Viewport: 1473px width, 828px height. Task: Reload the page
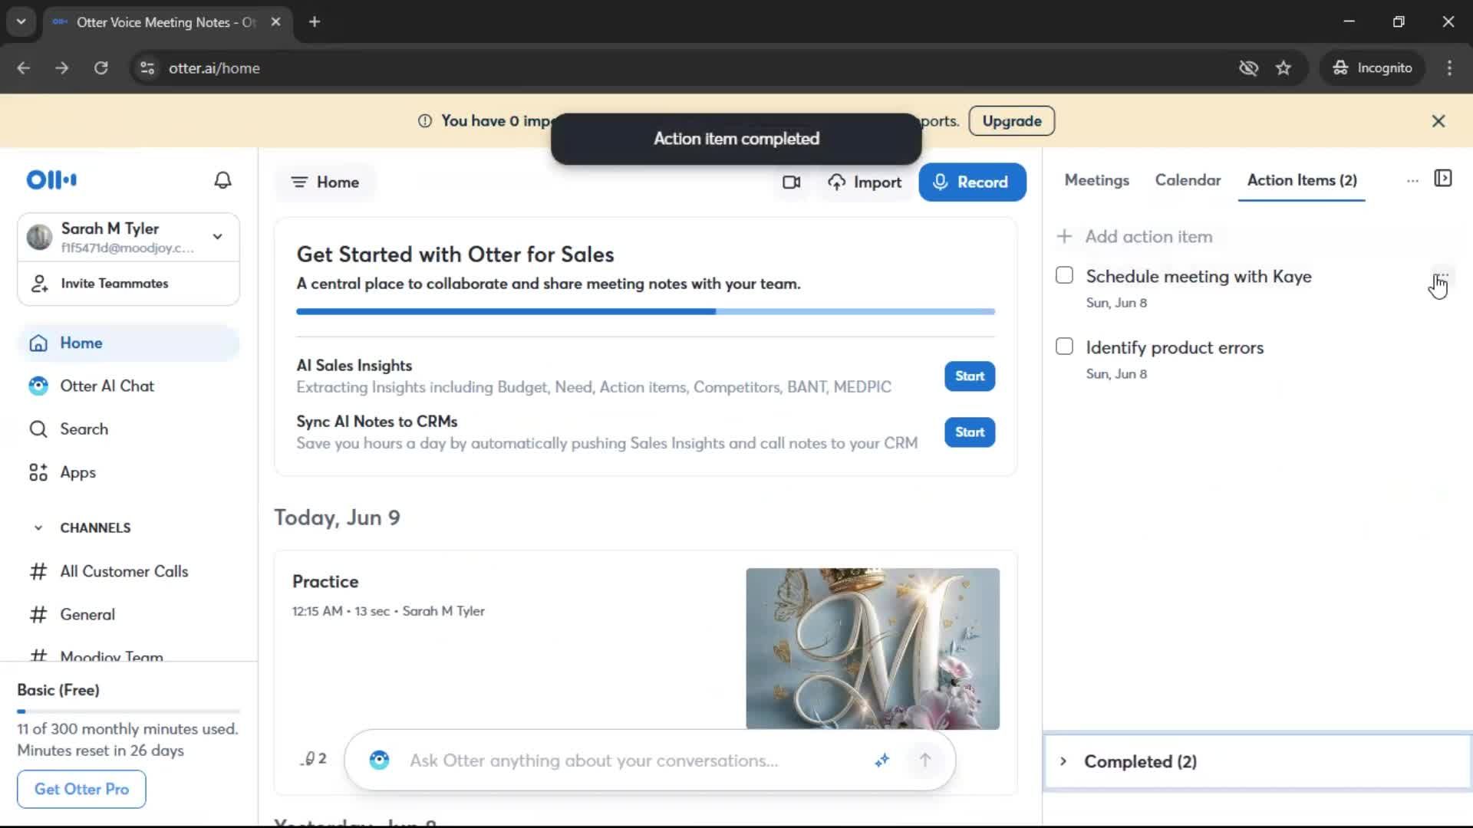(101, 68)
